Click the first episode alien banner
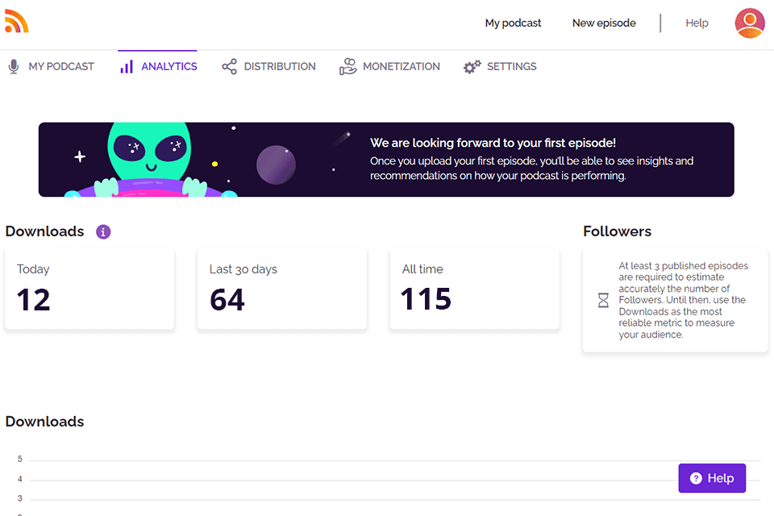Image resolution: width=774 pixels, height=516 pixels. 386,160
